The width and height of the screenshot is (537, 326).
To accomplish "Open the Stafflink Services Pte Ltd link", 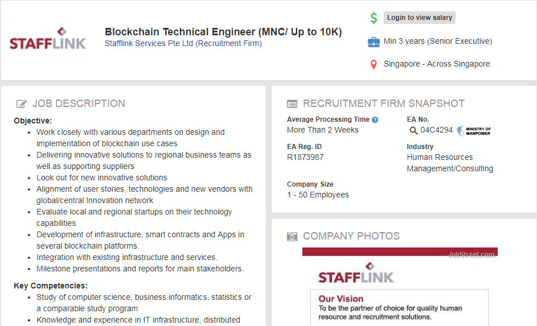I will [183, 44].
